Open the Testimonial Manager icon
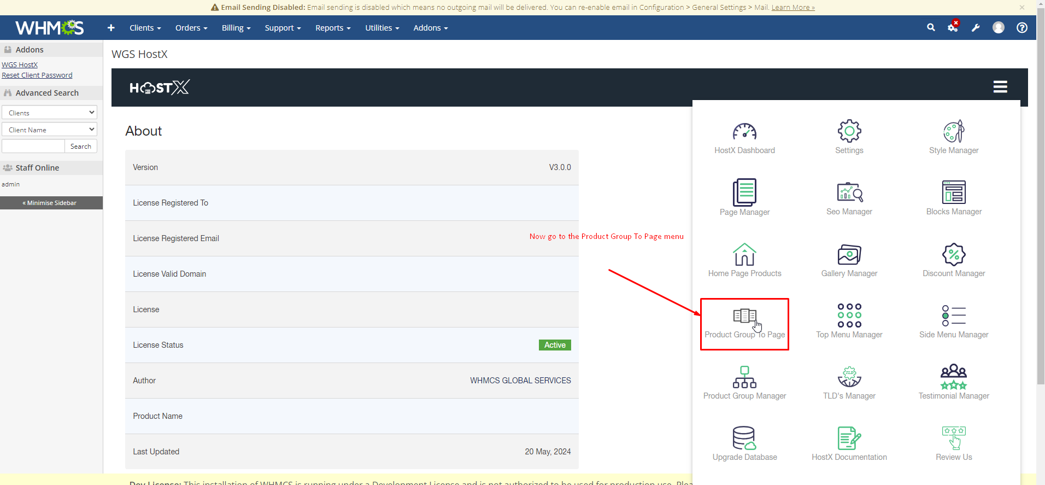The height and width of the screenshot is (485, 1045). [953, 377]
